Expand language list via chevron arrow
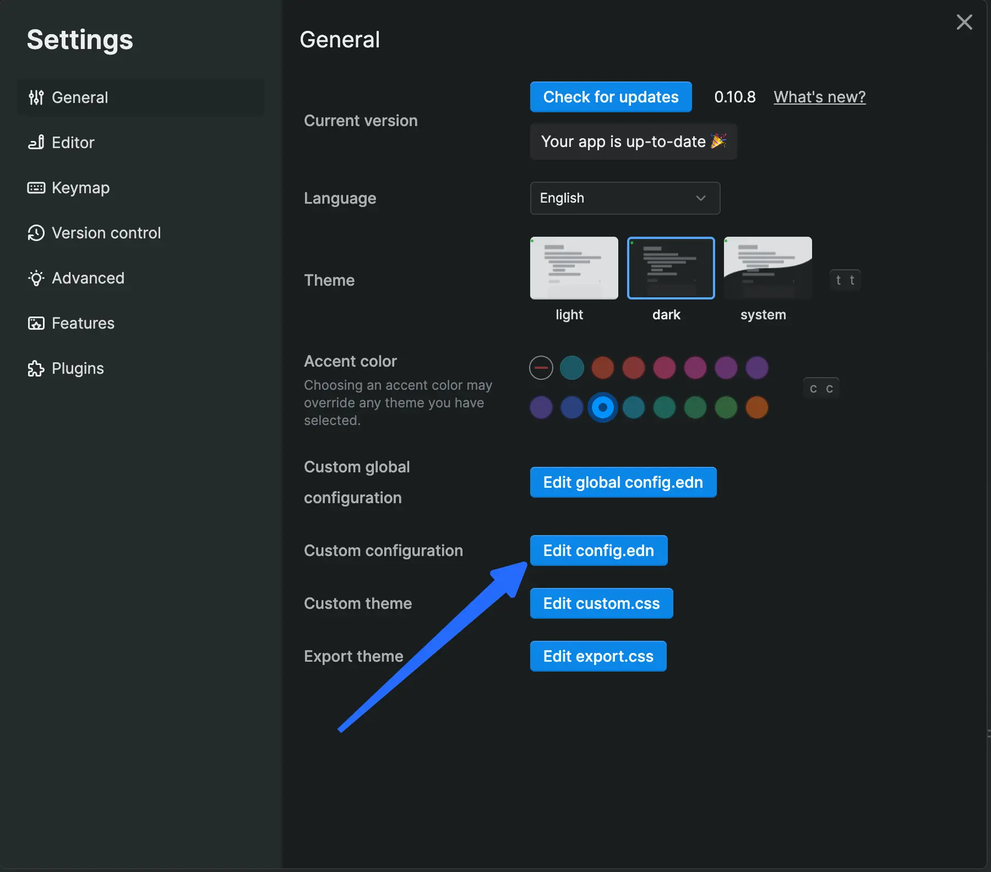 [700, 198]
